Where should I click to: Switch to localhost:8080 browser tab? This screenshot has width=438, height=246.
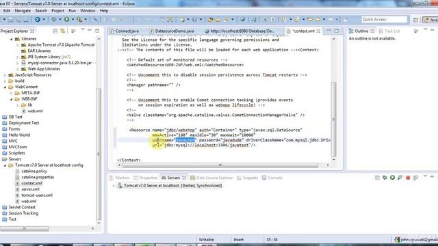(x=240, y=31)
